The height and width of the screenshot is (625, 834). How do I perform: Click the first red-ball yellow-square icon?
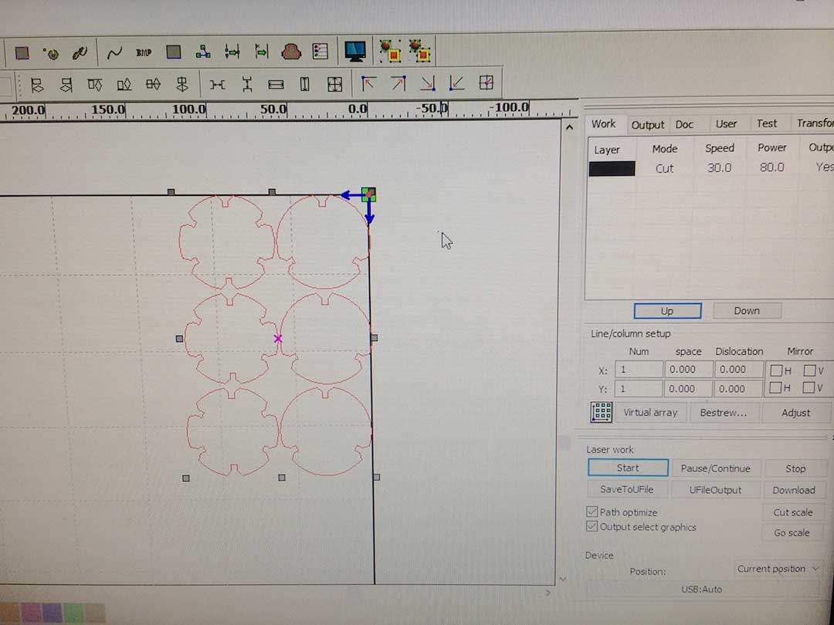tap(391, 51)
